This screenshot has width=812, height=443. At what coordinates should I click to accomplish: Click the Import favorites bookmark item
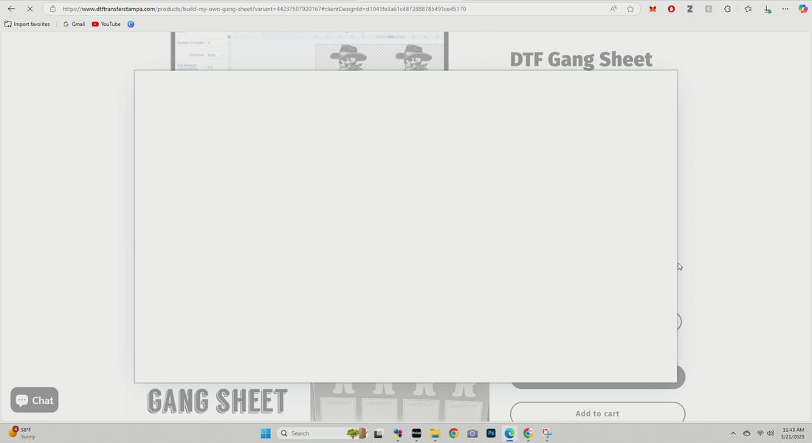[27, 24]
